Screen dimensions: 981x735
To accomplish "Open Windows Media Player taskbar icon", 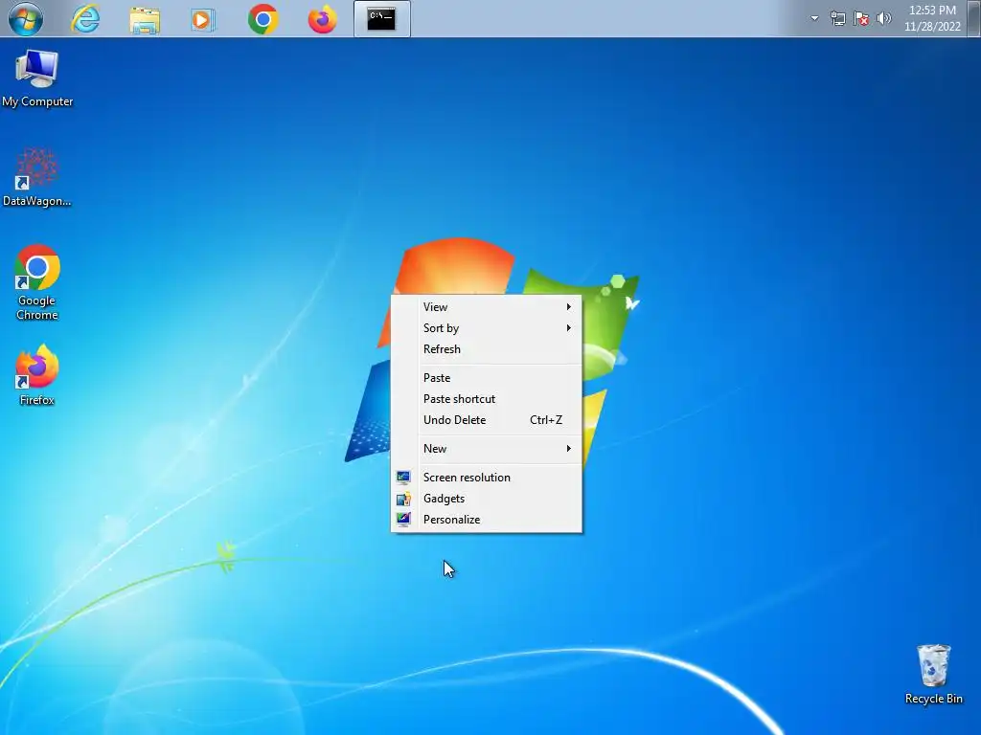I will click(x=203, y=19).
